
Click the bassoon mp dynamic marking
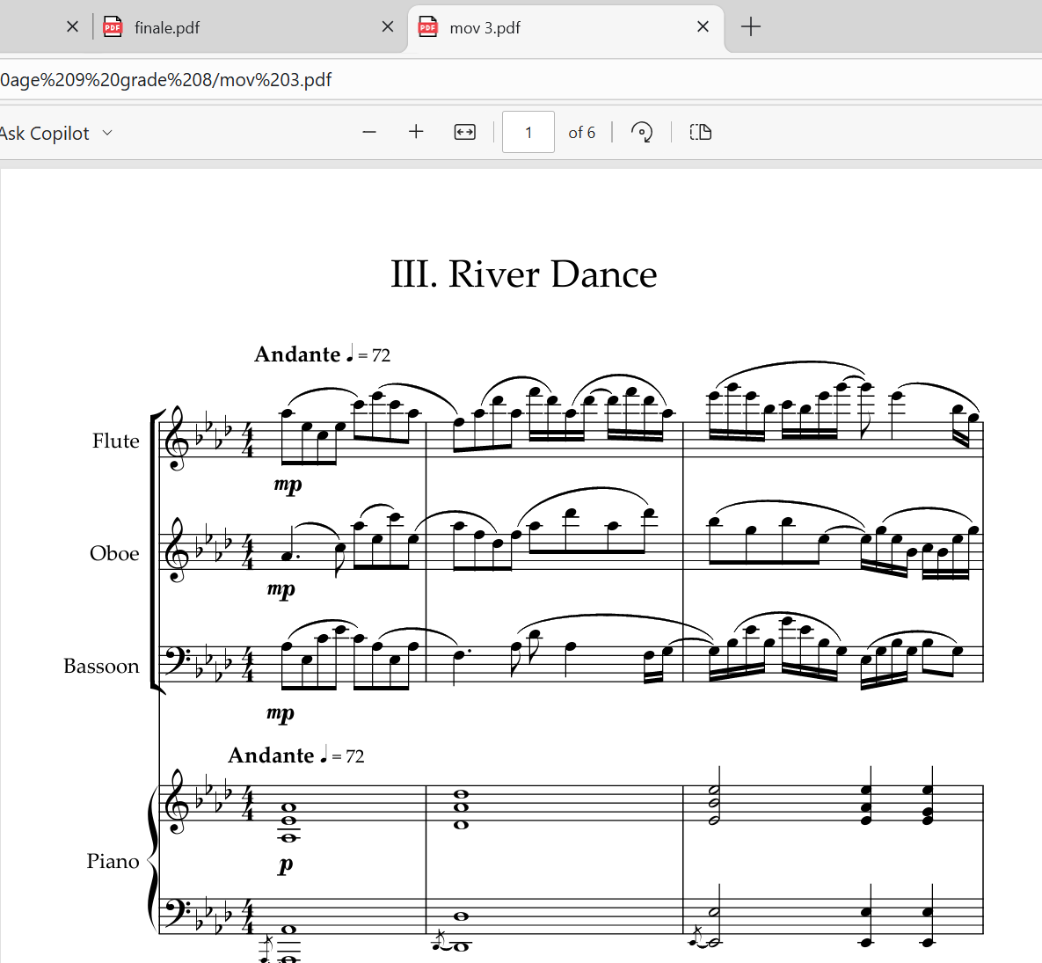[x=280, y=713]
